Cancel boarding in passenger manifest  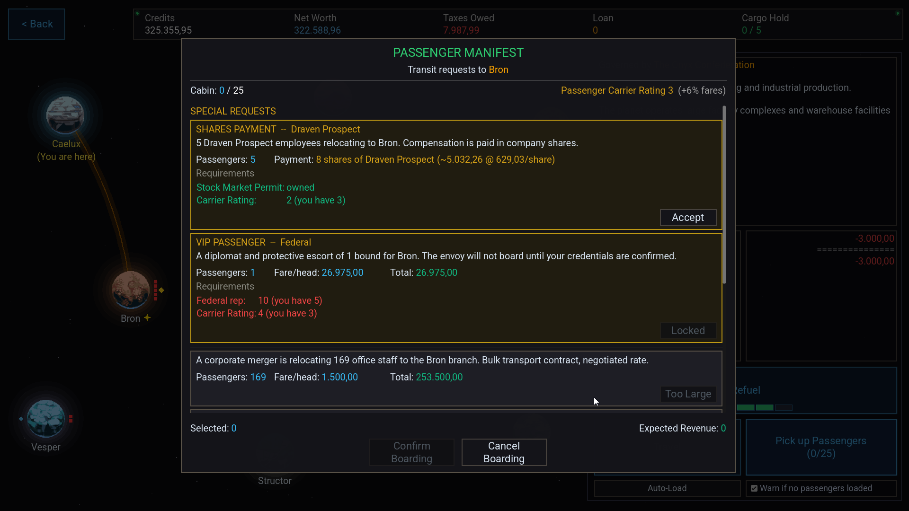click(504, 452)
